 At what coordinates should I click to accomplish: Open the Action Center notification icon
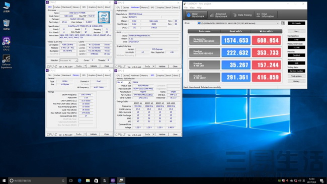321,180
